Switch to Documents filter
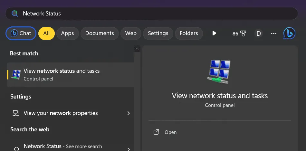 (x=100, y=33)
